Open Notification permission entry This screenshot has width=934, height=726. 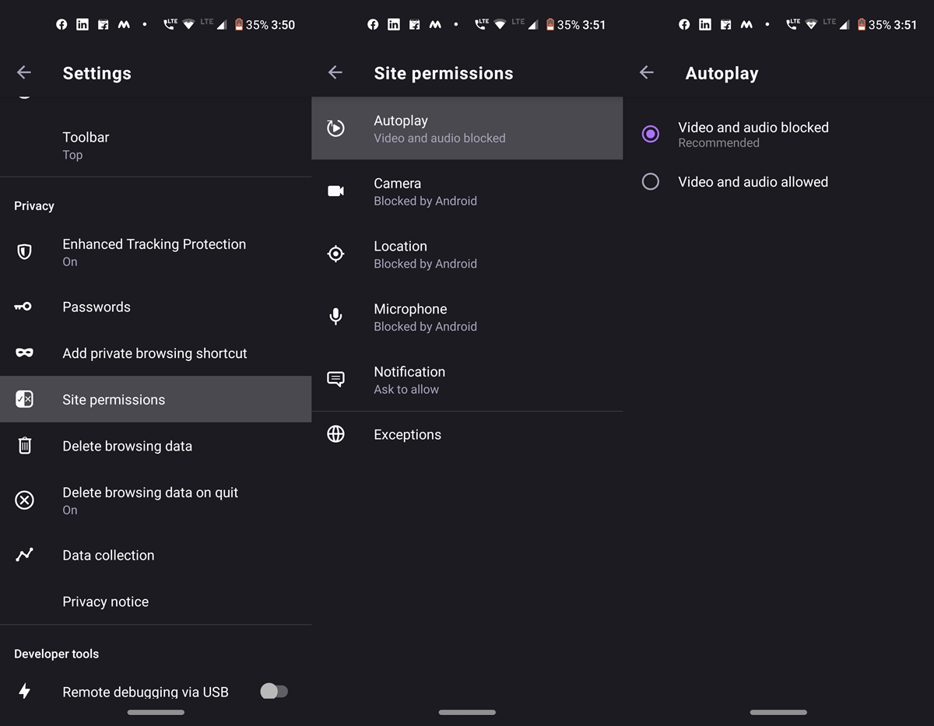(467, 380)
